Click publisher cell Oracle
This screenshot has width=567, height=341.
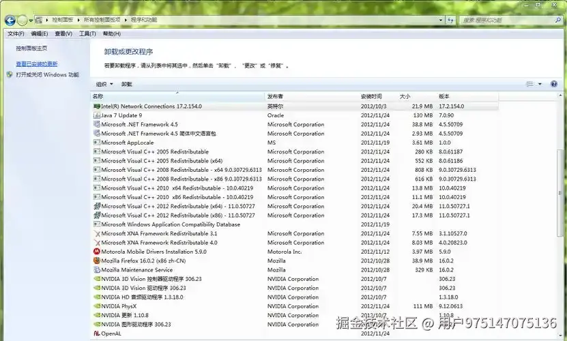pyautogui.click(x=276, y=115)
